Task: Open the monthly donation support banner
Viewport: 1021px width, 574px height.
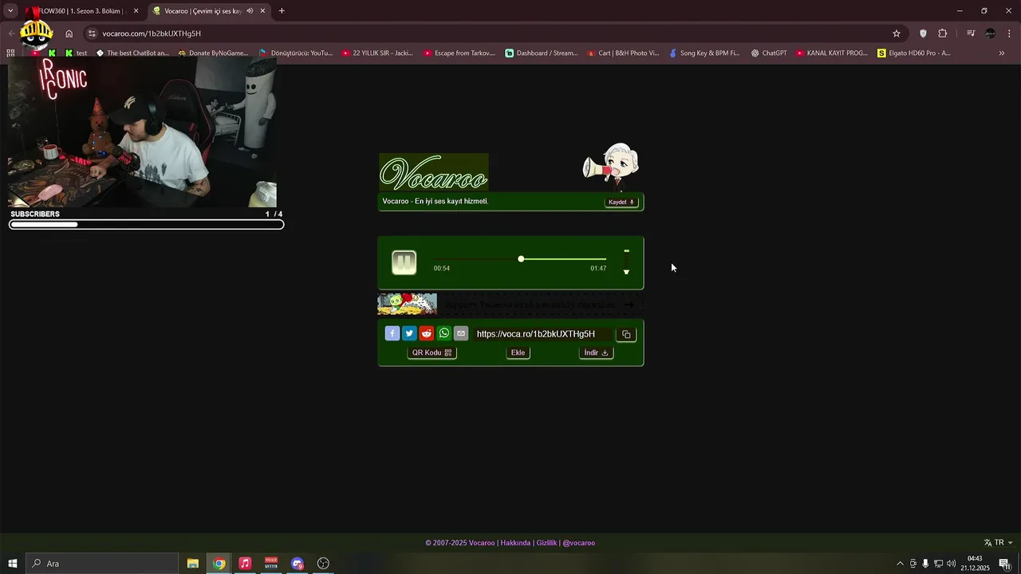Action: (x=510, y=305)
